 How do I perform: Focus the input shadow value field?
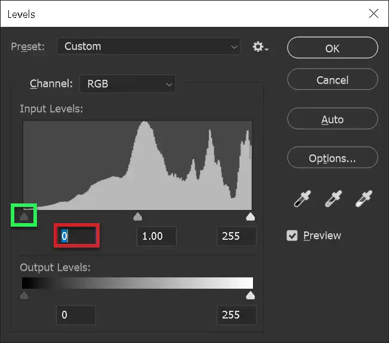[76, 236]
